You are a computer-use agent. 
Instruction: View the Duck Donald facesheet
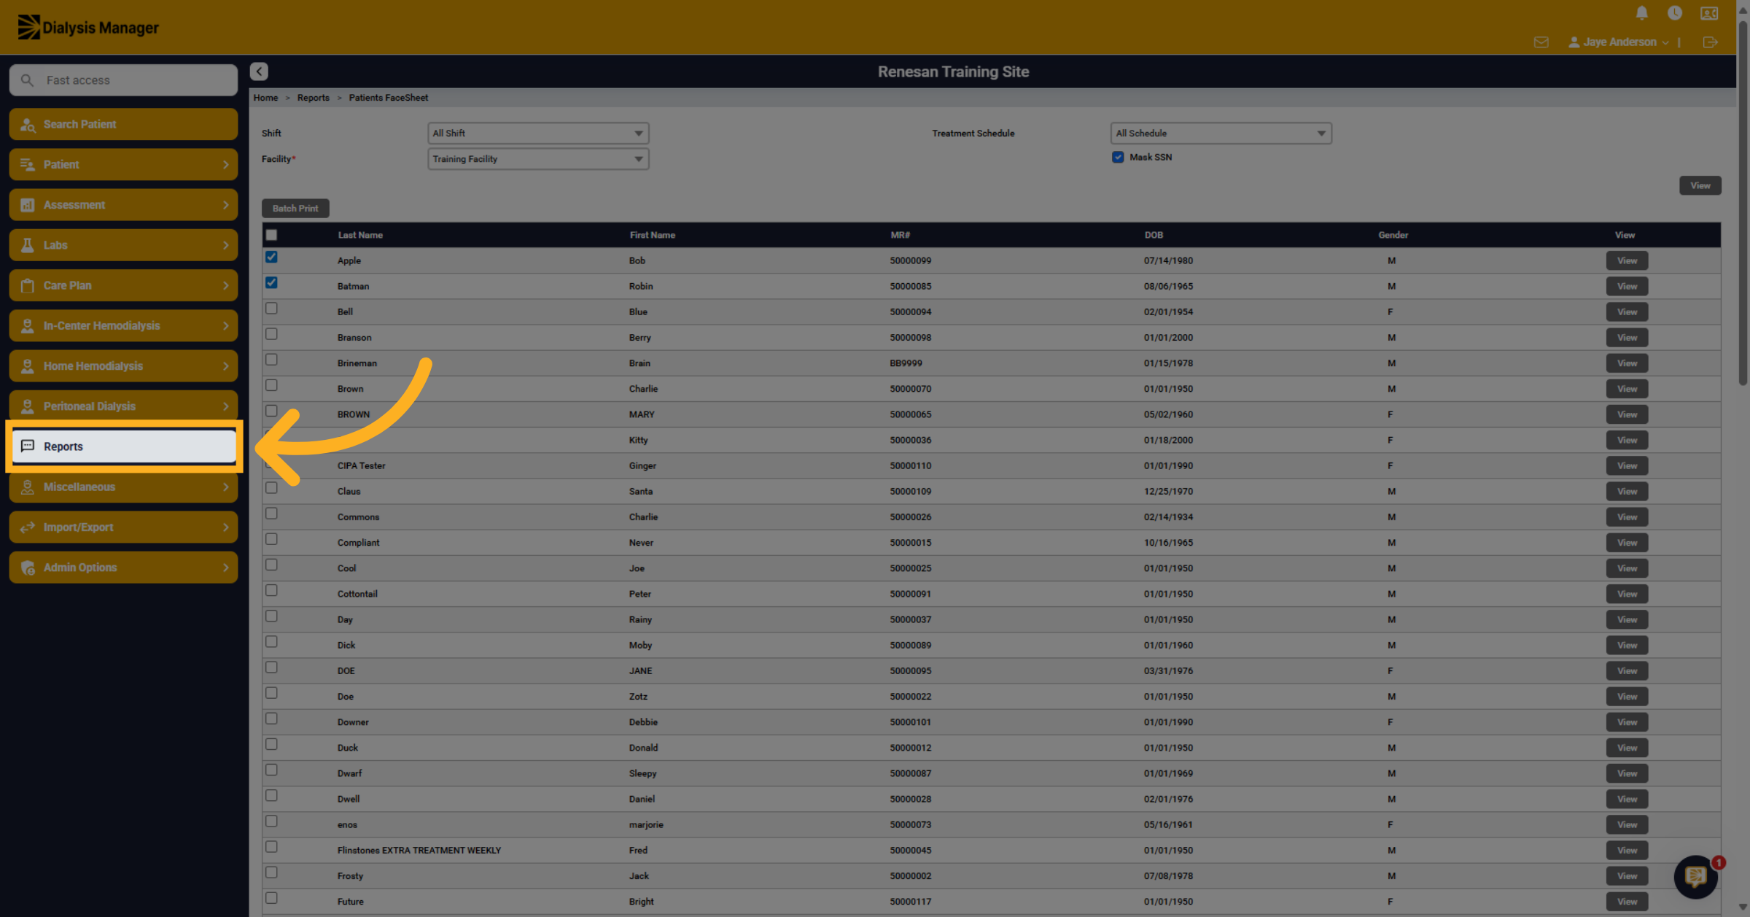tap(1627, 748)
